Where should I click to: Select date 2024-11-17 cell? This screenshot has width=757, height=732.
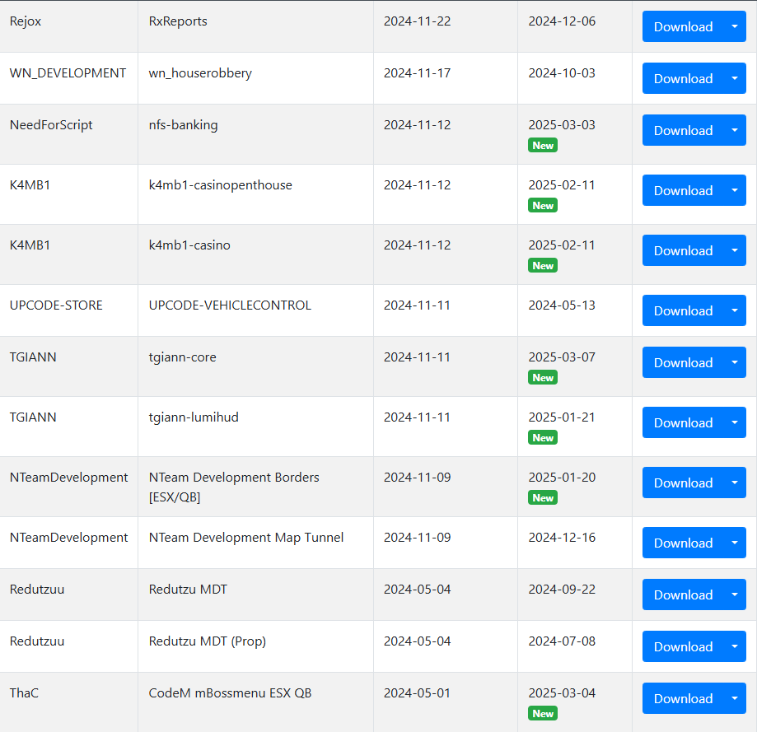point(445,78)
